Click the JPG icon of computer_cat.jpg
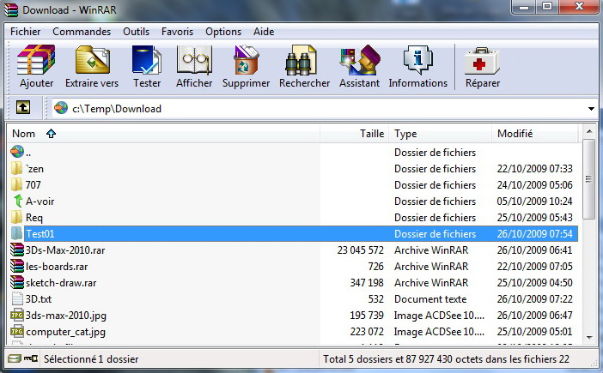This screenshot has width=603, height=373. pos(17,331)
